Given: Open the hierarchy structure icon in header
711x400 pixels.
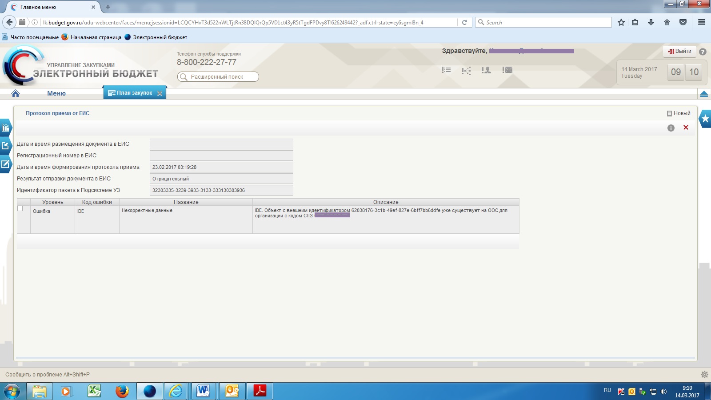Looking at the screenshot, I should click(466, 70).
